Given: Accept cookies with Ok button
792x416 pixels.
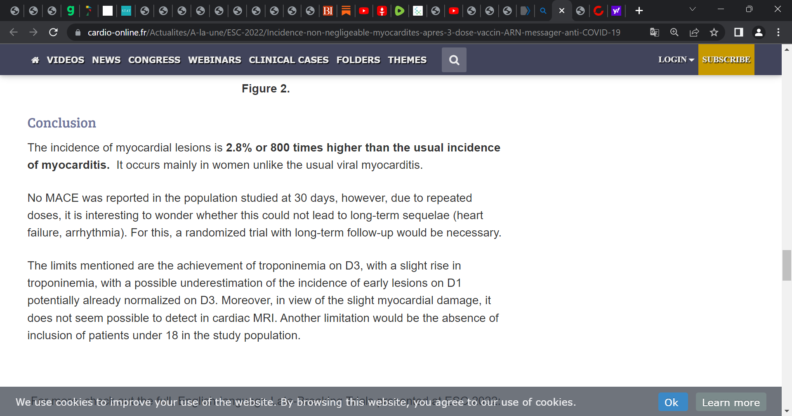Looking at the screenshot, I should point(673,402).
